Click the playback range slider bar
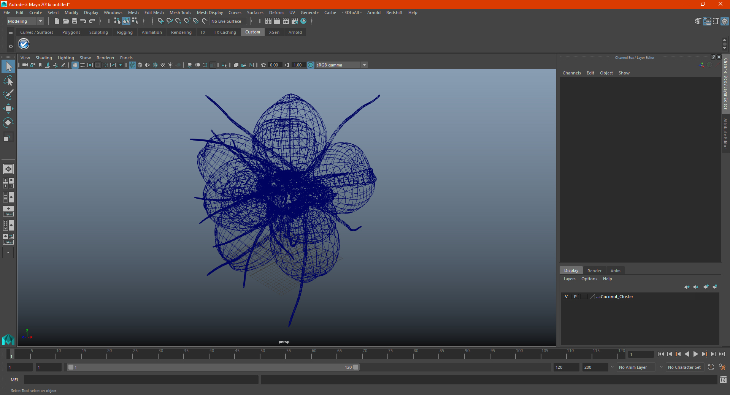 [x=213, y=367]
